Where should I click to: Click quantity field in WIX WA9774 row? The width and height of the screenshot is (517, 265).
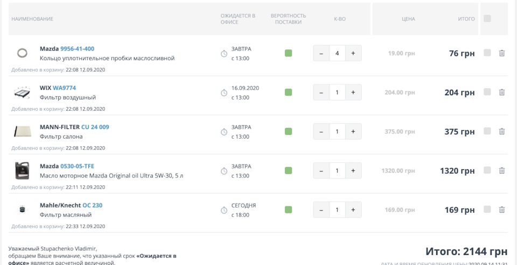click(337, 92)
